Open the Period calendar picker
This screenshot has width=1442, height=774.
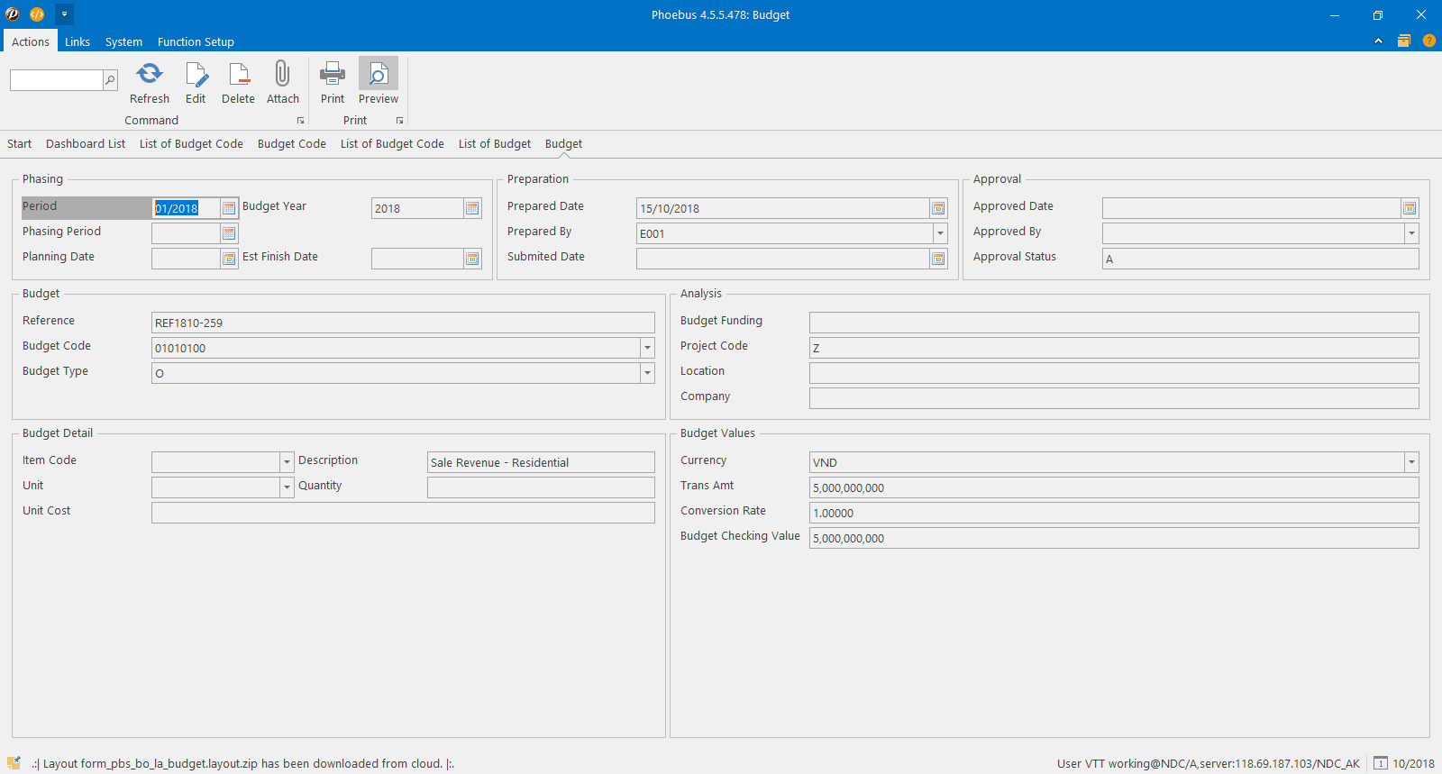click(x=229, y=208)
